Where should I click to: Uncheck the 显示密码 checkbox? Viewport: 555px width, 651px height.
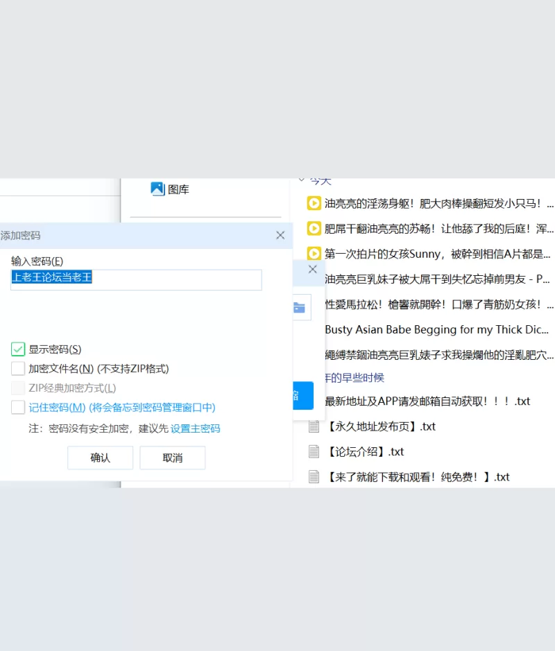[18, 349]
